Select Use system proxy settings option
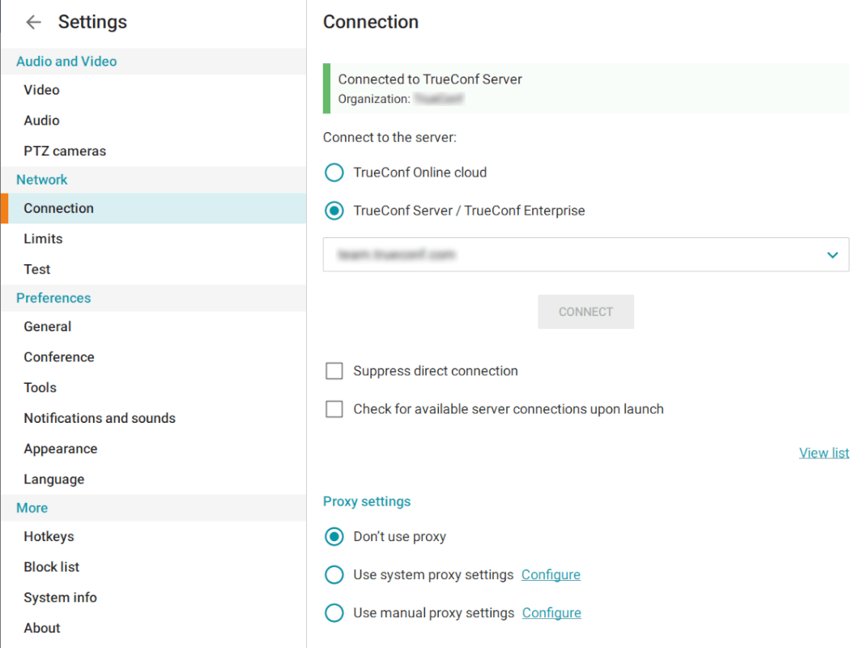Image resolution: width=864 pixels, height=648 pixels. (x=334, y=575)
